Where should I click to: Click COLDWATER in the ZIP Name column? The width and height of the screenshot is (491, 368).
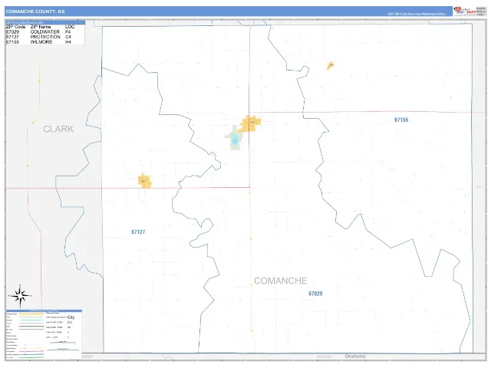click(x=44, y=32)
